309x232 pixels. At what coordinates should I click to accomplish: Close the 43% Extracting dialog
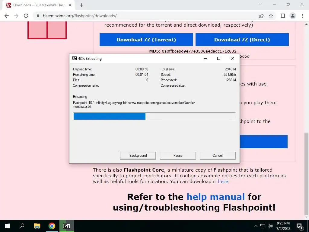(233, 58)
